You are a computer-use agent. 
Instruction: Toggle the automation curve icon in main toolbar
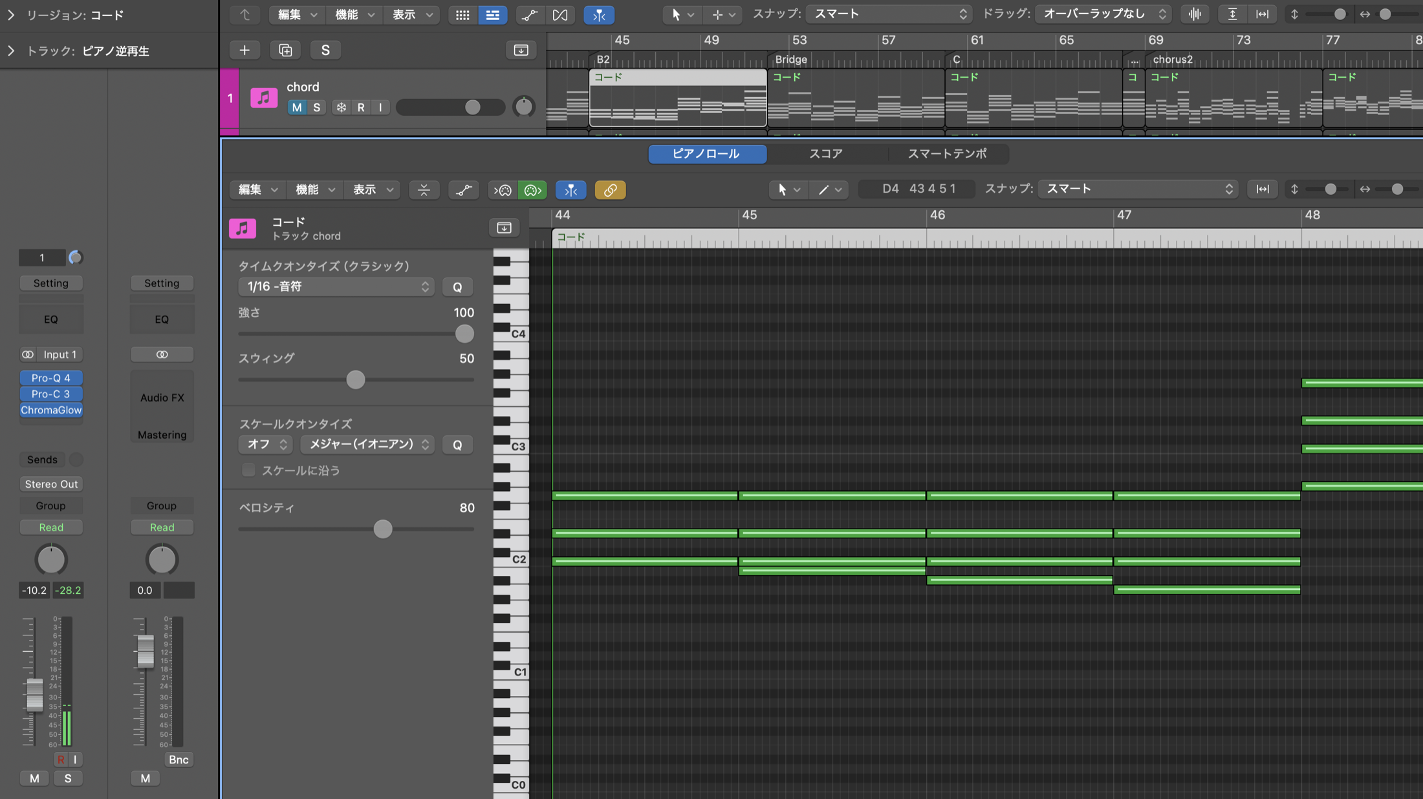pos(530,14)
